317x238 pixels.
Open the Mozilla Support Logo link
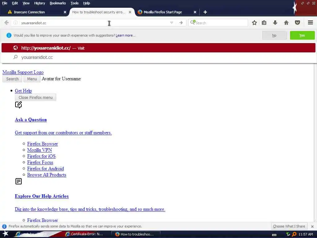[23, 72]
